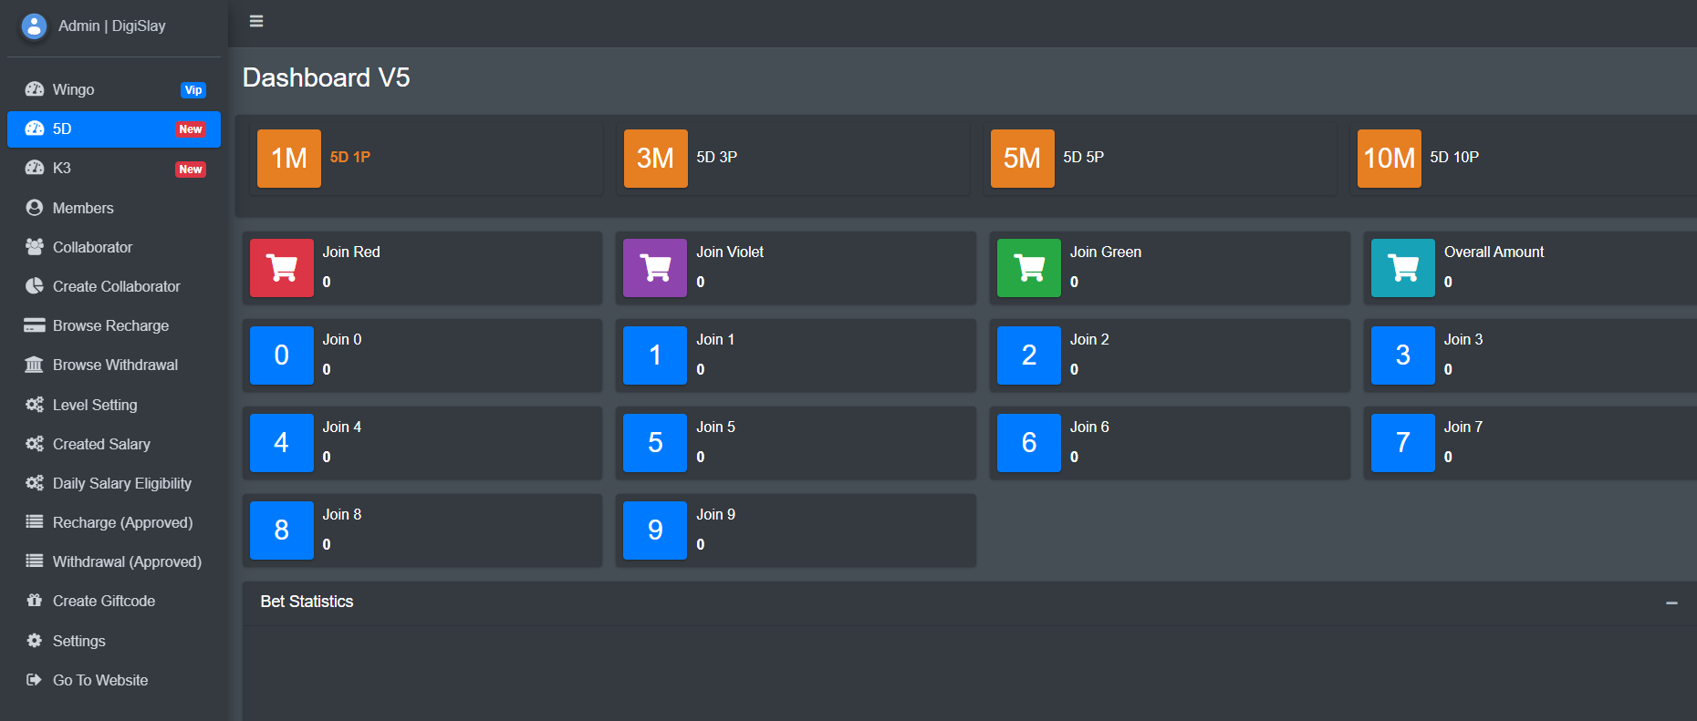1697x721 pixels.
Task: Click the purple Join Violet cart icon
Action: [x=655, y=268]
